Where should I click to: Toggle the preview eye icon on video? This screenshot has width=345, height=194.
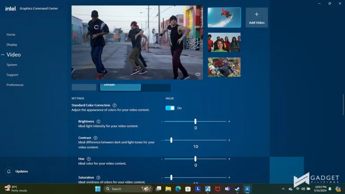[198, 74]
